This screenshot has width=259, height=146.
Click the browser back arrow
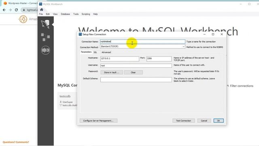(4, 10)
